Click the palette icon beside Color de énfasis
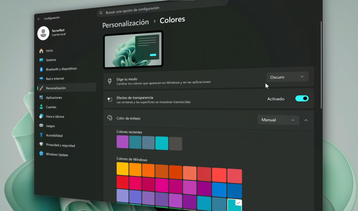358x211 pixels. click(110, 118)
